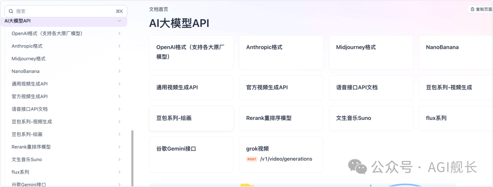Open flux系列 item in sidebar

pos(21,172)
